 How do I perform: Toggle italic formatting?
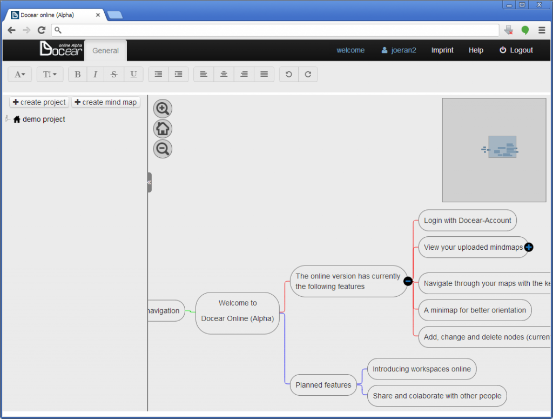(x=95, y=75)
